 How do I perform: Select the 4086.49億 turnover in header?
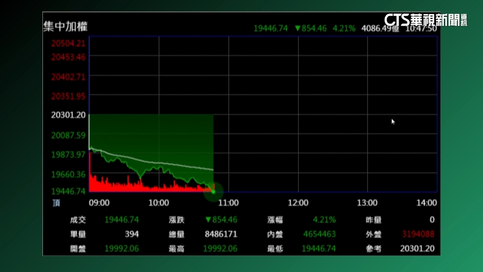(x=380, y=29)
